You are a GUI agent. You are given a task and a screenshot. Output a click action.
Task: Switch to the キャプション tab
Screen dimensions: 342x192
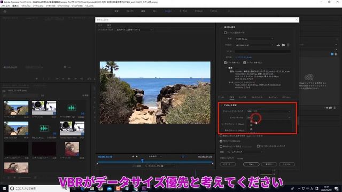click(x=273, y=97)
